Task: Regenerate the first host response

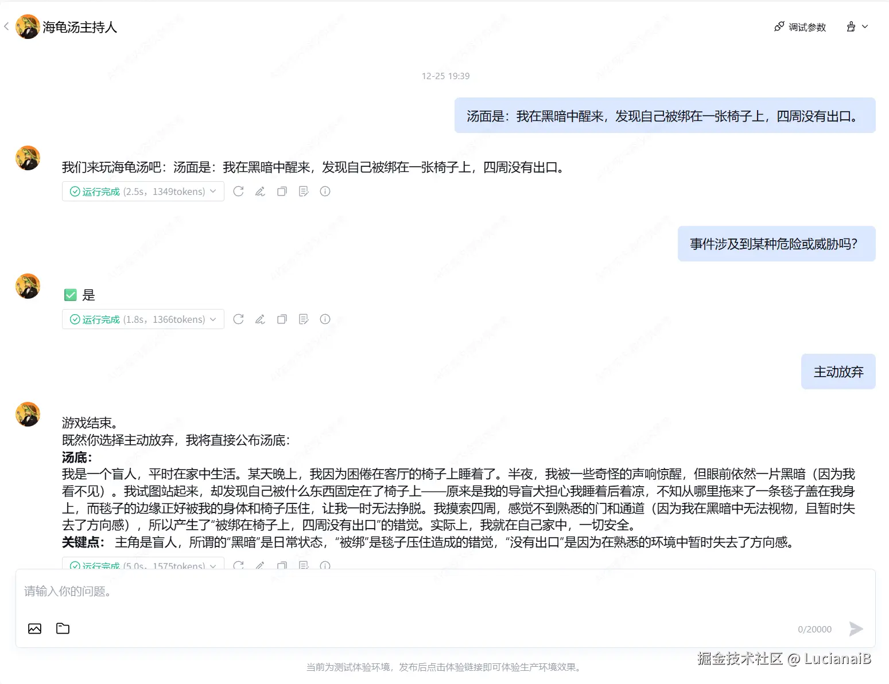Action: (238, 191)
